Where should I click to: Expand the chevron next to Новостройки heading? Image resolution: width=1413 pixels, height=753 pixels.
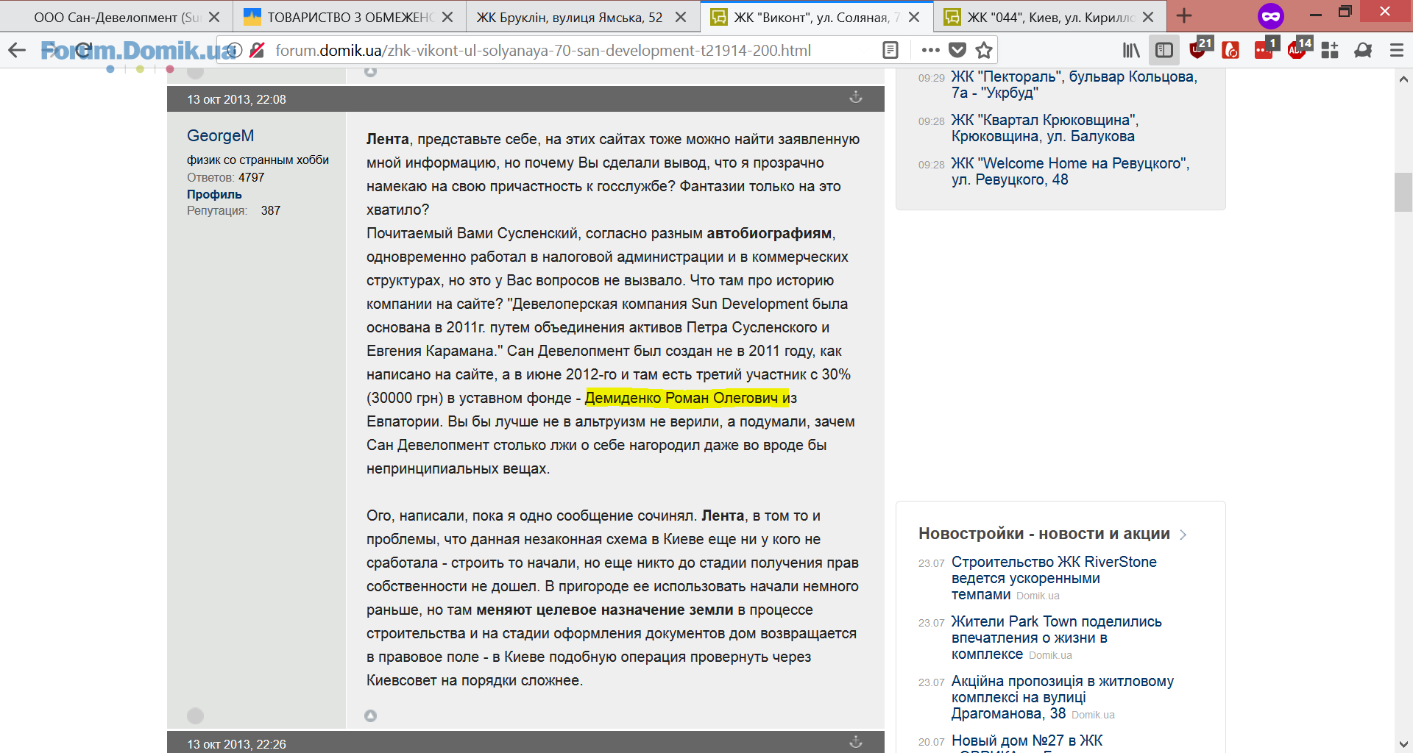click(1183, 535)
